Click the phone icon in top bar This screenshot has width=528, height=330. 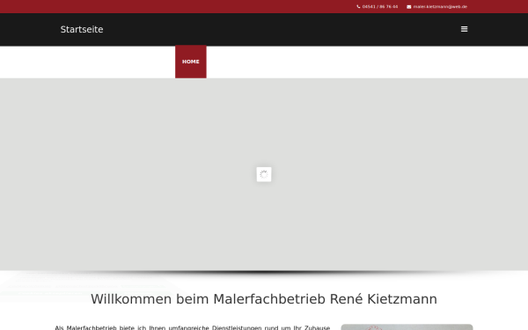click(x=358, y=7)
